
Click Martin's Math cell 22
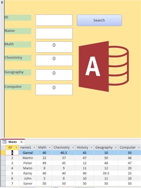[x=44, y=158]
